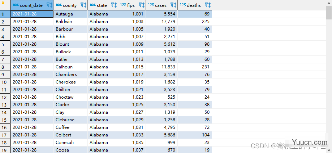Image resolution: width=332 pixels, height=153 pixels.
Task: Click the lock icon in table corner
Action: 4,2
